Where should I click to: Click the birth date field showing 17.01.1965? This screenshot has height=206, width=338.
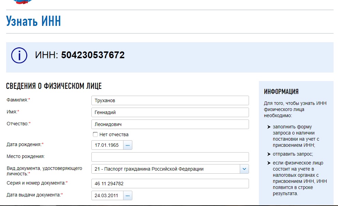pyautogui.click(x=107, y=145)
